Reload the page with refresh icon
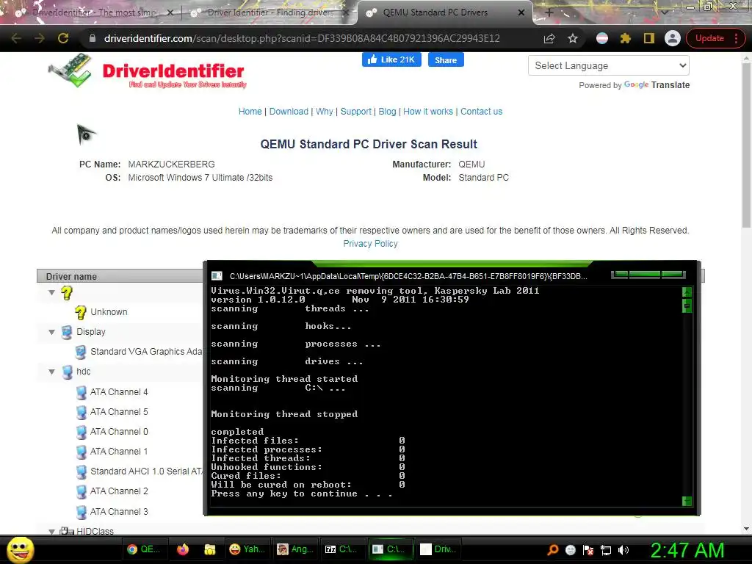This screenshot has height=564, width=752. 63,38
